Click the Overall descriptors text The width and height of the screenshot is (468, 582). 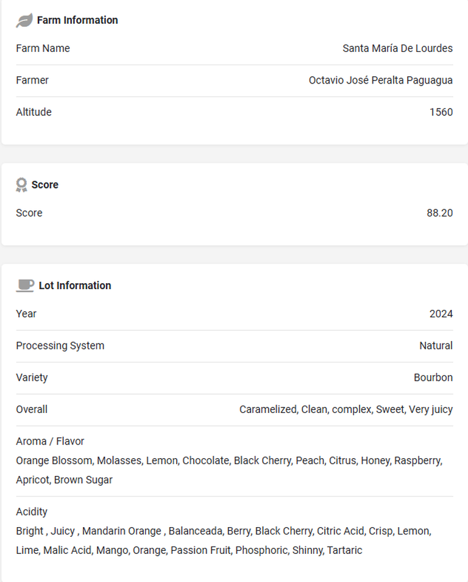point(346,409)
